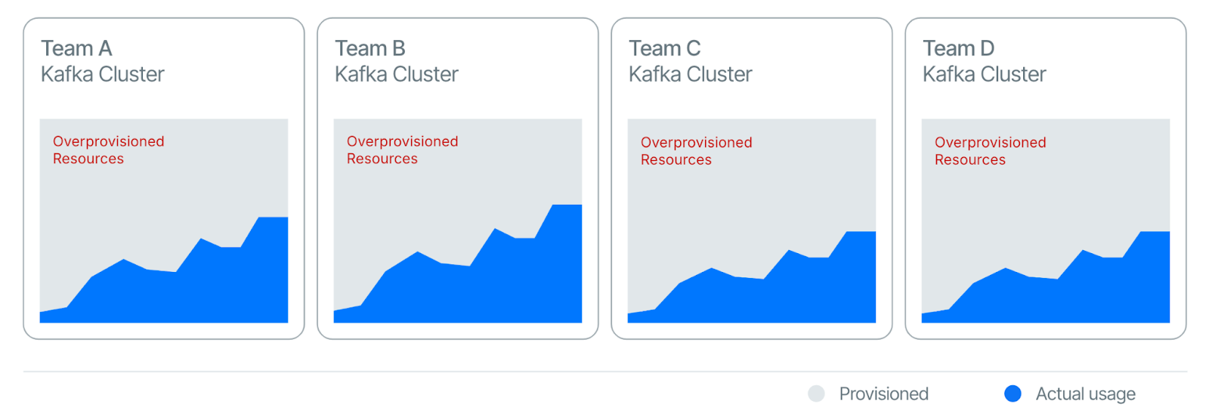Select Team C's Overprovisioned Resources label
The image size is (1209, 420).
click(696, 151)
